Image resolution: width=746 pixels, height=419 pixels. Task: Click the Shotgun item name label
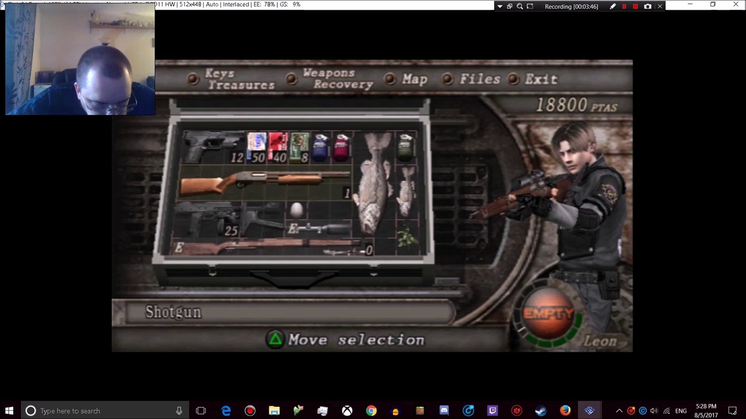173,313
